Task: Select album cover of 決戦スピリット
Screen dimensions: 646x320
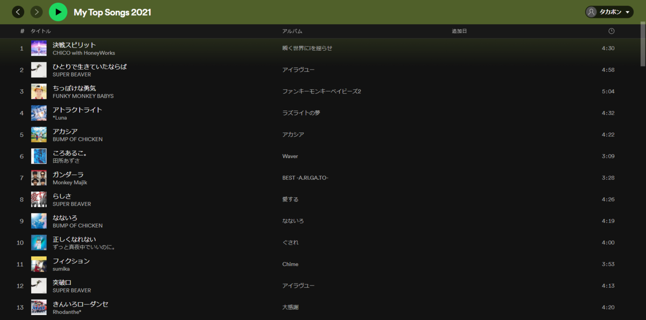Action: click(x=39, y=48)
